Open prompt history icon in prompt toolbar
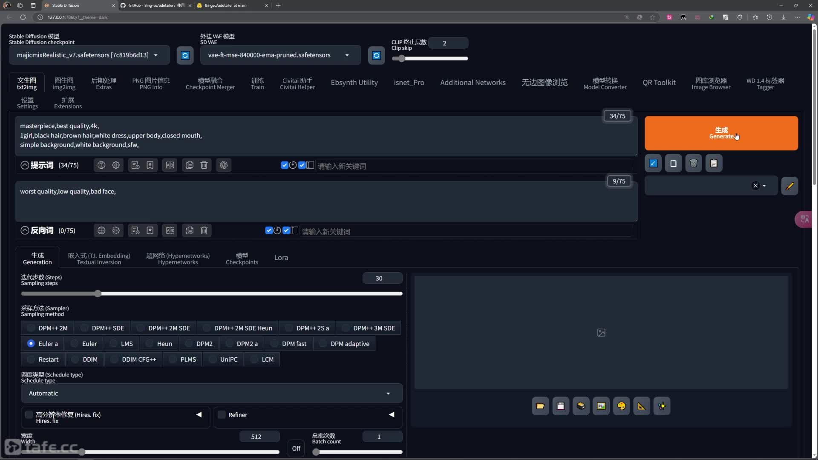The image size is (818, 460). (135, 165)
